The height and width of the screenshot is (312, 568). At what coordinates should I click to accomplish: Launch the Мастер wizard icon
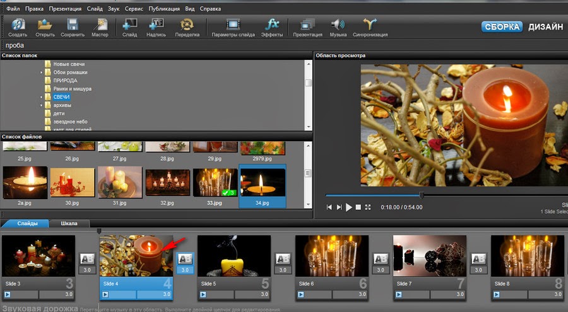(100, 24)
